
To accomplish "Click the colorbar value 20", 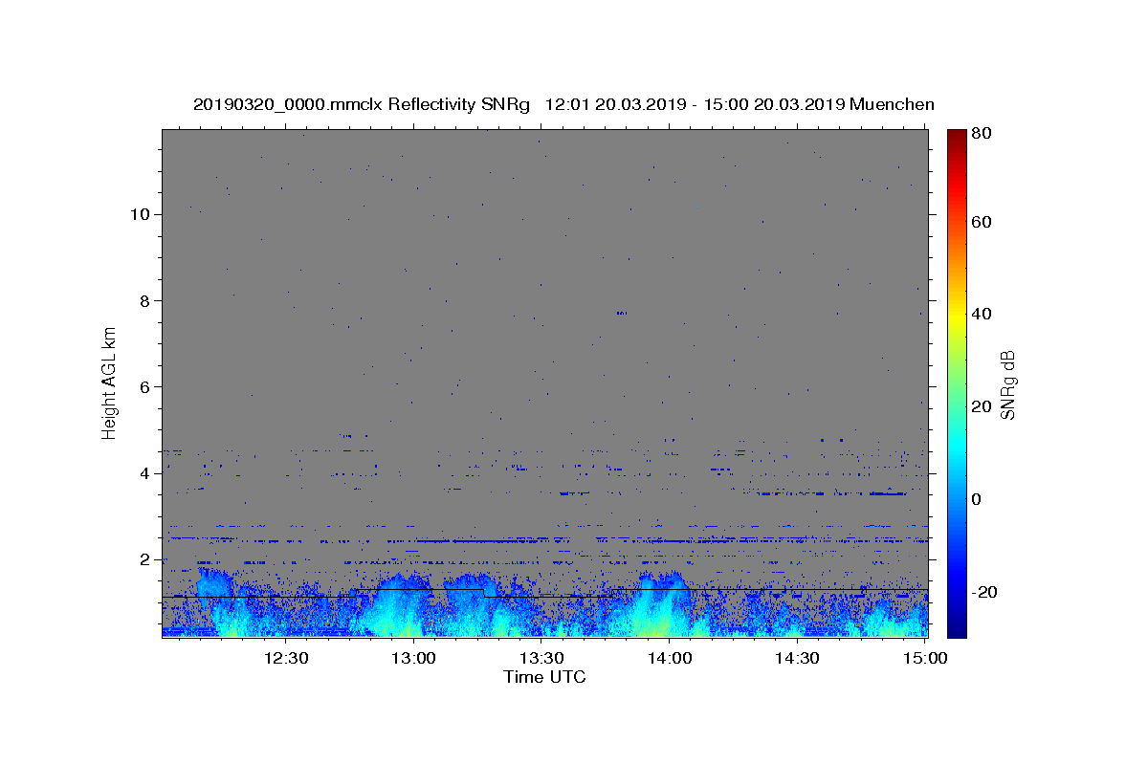I will pos(983,406).
